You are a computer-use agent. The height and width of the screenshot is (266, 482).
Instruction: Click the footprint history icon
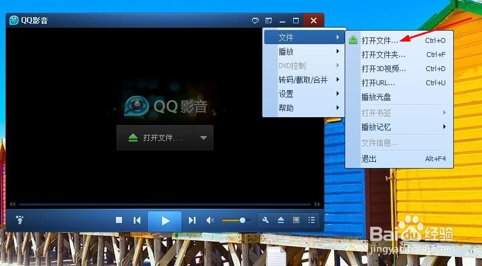coord(20,220)
